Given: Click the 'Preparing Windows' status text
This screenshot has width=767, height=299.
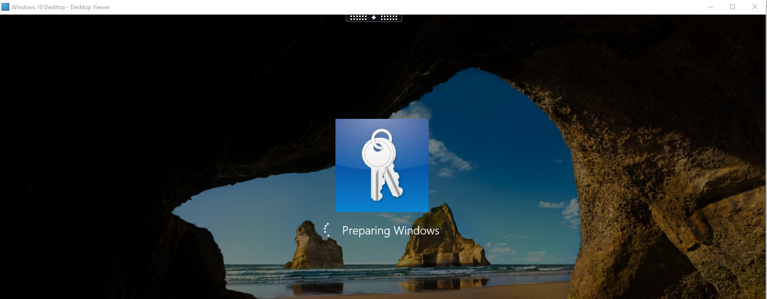Looking at the screenshot, I should (391, 231).
